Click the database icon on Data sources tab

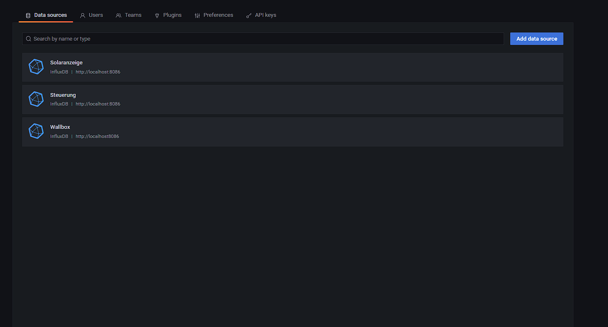click(28, 16)
